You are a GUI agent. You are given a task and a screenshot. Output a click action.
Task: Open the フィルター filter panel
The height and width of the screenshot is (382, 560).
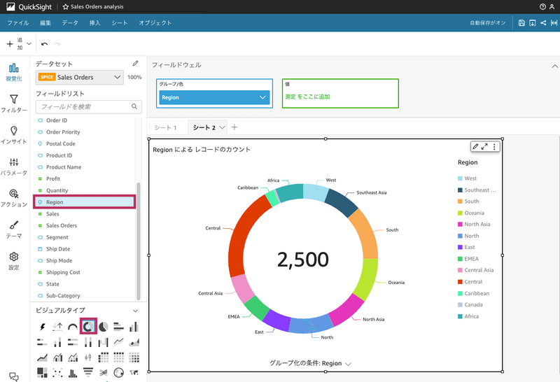click(x=14, y=104)
